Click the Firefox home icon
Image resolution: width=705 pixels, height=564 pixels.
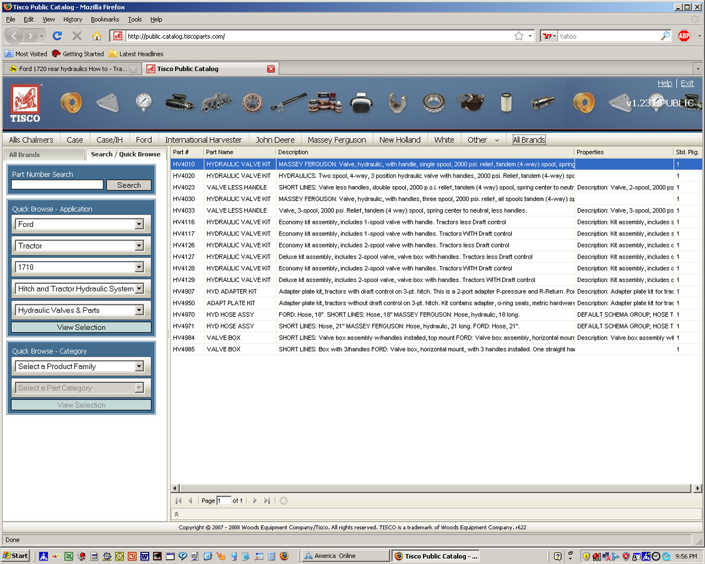tap(97, 36)
